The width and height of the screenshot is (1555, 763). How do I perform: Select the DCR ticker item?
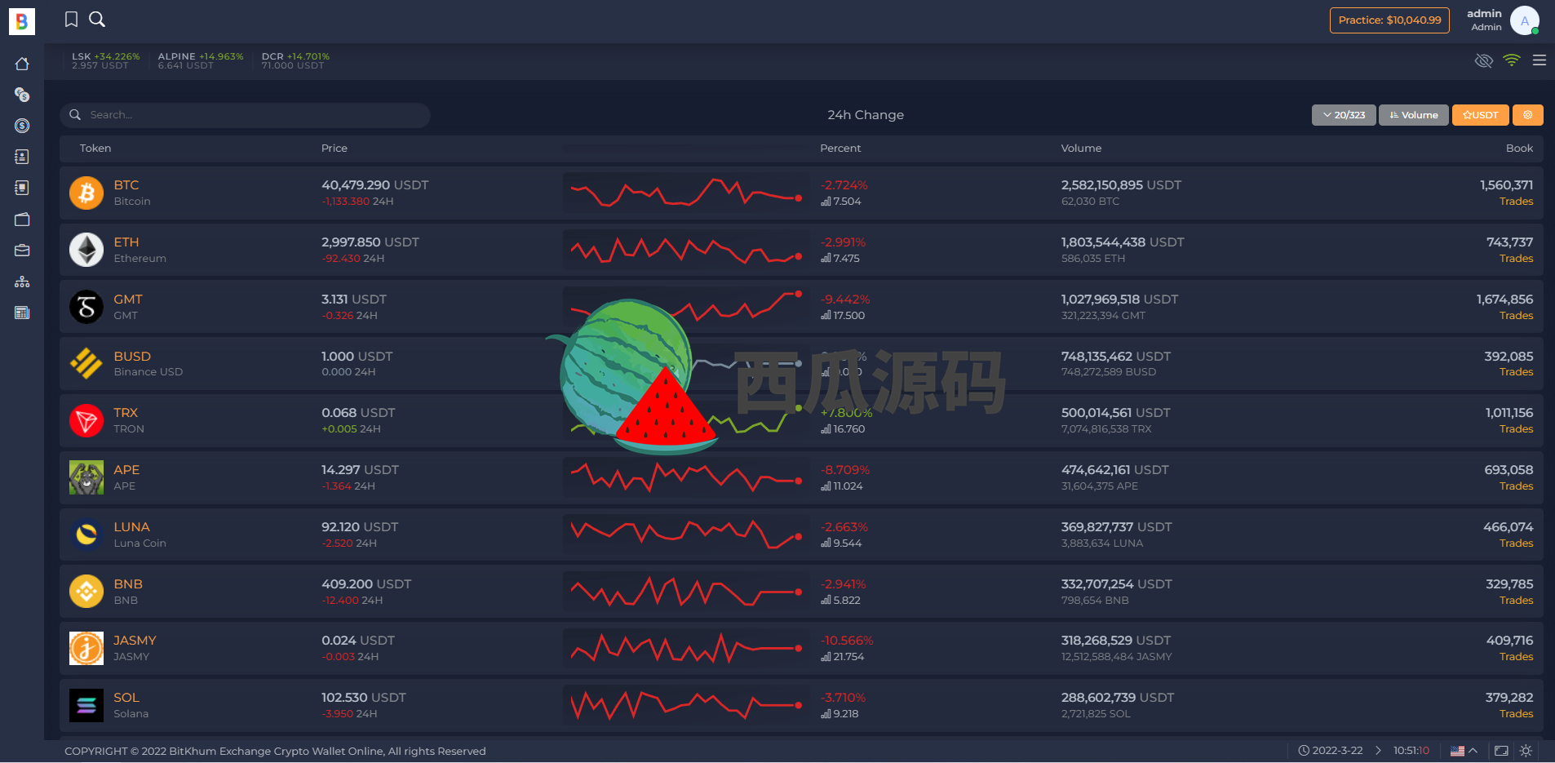[295, 61]
